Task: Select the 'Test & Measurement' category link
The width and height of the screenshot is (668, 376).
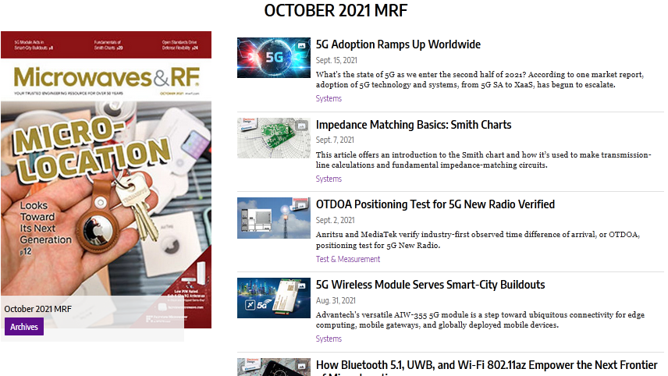Action: tap(347, 259)
